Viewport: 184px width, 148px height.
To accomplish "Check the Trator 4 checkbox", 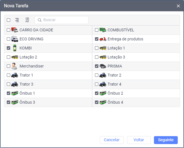I will pyautogui.click(x=97, y=84).
